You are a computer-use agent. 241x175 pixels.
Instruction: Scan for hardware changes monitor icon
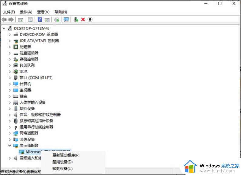(x=66, y=19)
